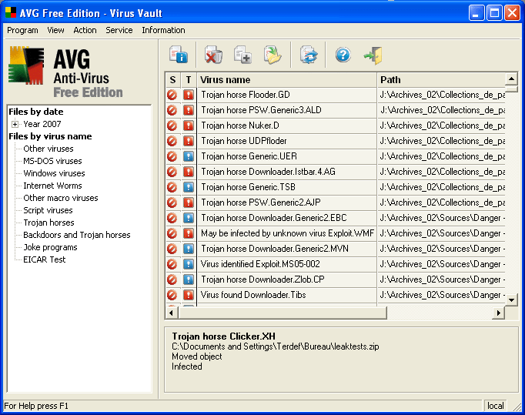Click the vertical scrollbar down arrow
525x415 pixels.
[x=511, y=300]
